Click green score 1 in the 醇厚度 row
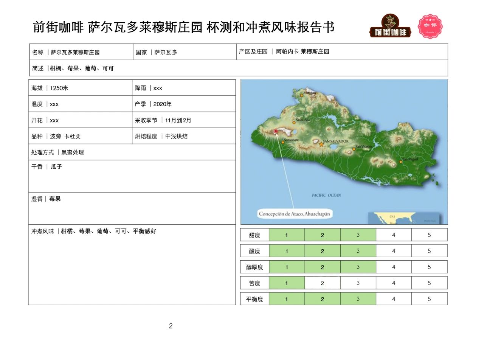Viewport: 484px width, 342px height. tap(287, 267)
